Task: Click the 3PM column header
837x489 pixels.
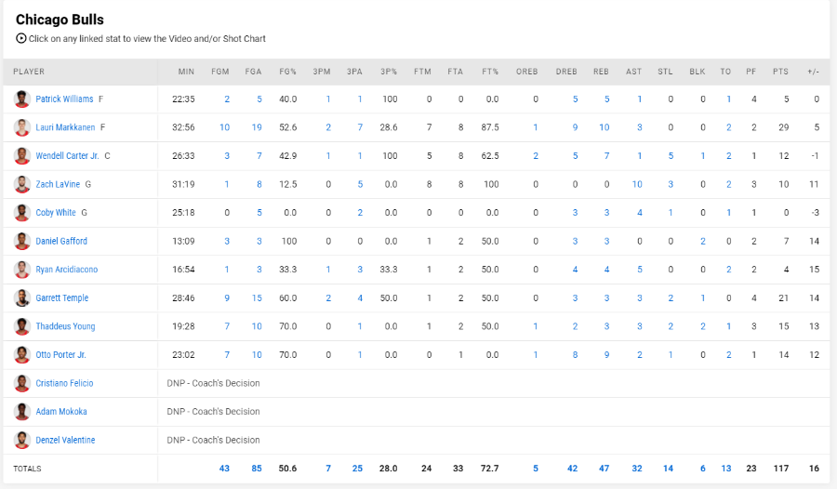Action: 322,72
